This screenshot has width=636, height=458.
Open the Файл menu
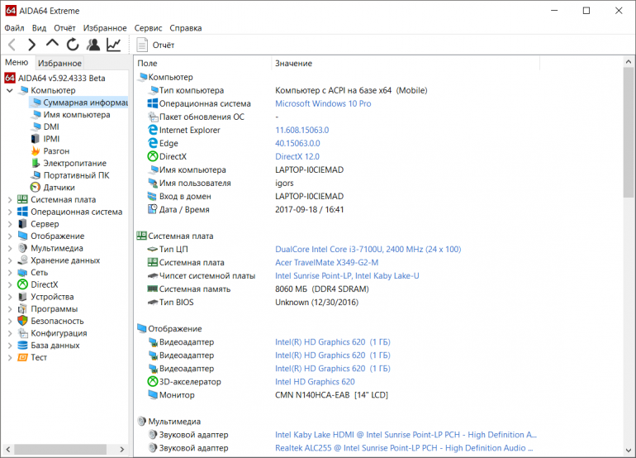click(x=14, y=28)
